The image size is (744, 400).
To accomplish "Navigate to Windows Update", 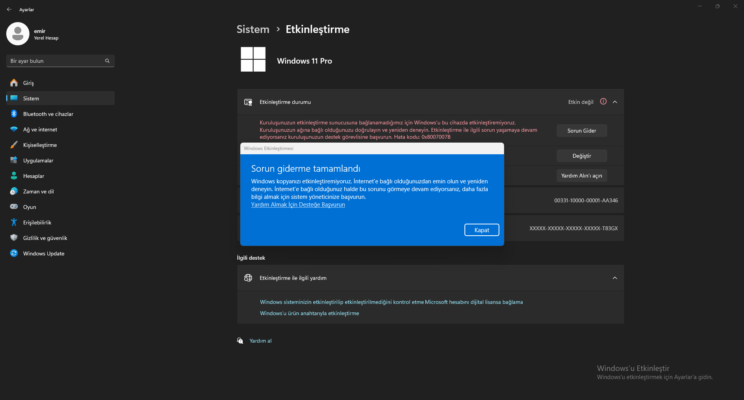I will coord(60,253).
